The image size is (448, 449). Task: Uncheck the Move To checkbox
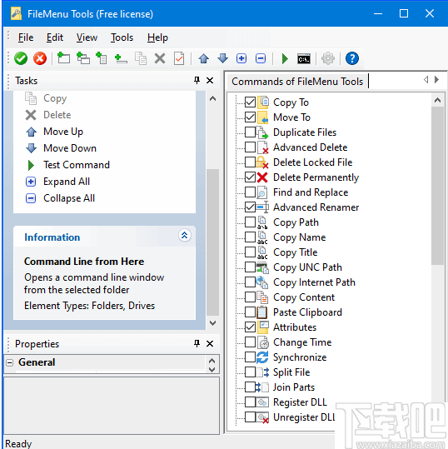pos(250,117)
